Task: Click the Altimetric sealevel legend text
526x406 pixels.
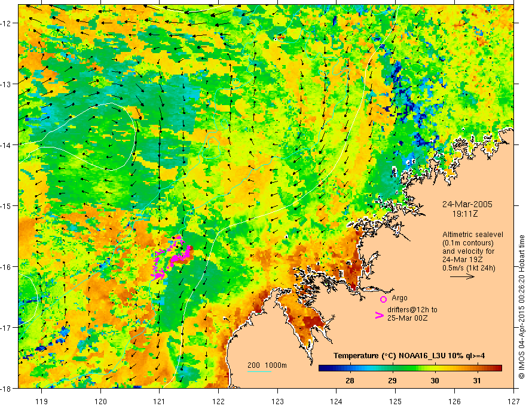Action: coord(473,235)
